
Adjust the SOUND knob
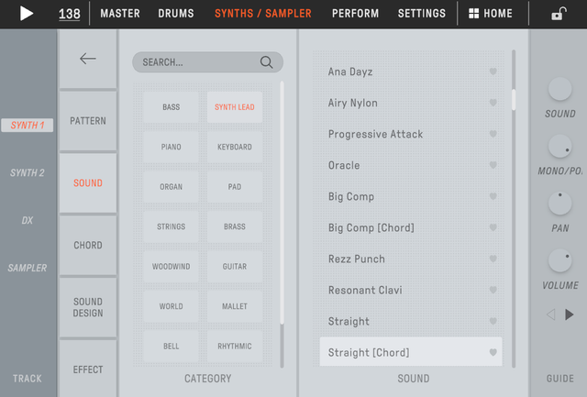(x=559, y=89)
